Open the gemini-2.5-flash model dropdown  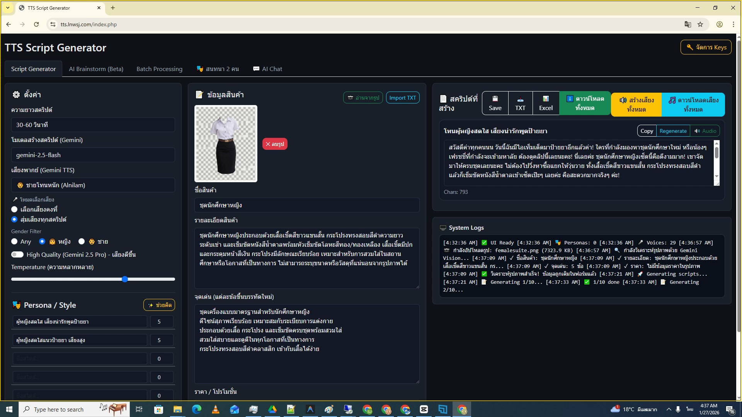pos(93,155)
